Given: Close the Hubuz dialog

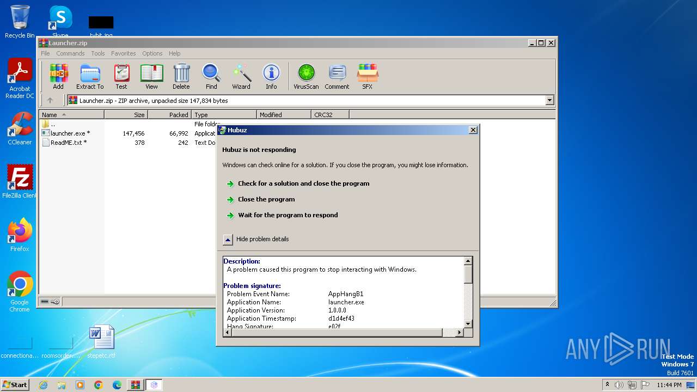Looking at the screenshot, I should click(x=473, y=130).
